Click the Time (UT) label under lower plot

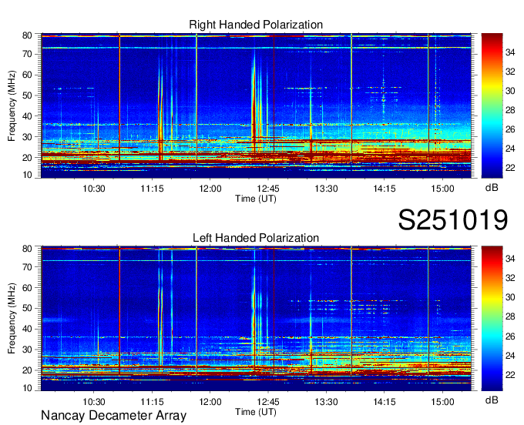click(256, 411)
